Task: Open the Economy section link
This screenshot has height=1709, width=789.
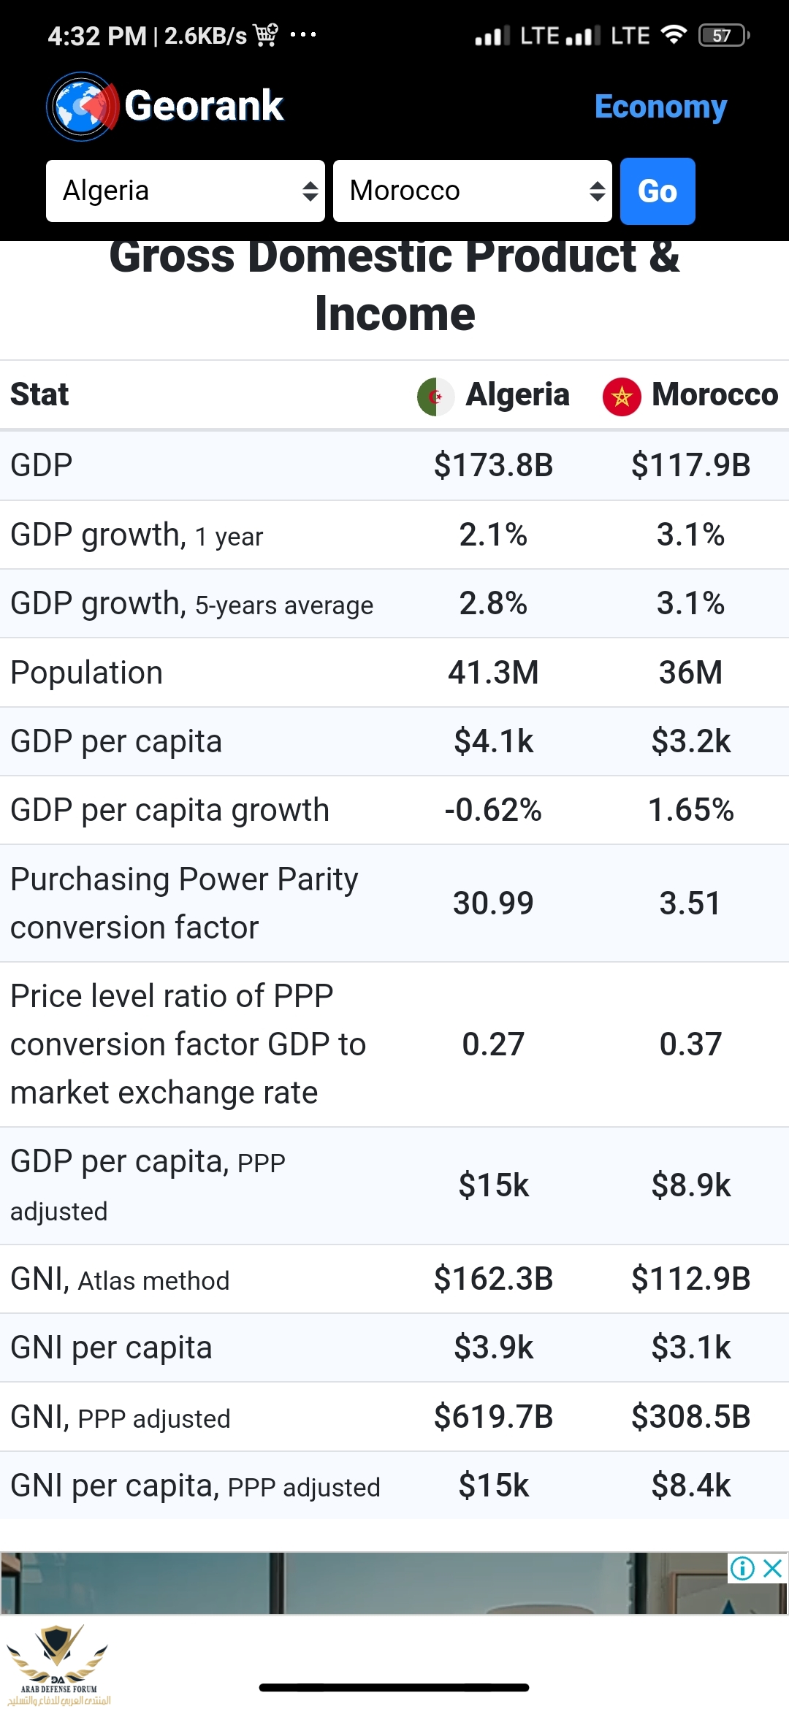Action: click(x=660, y=107)
